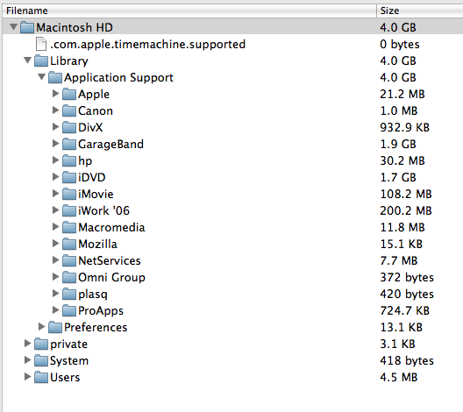Expand the plasq folder arrow
The height and width of the screenshot is (412, 463).
click(x=55, y=294)
